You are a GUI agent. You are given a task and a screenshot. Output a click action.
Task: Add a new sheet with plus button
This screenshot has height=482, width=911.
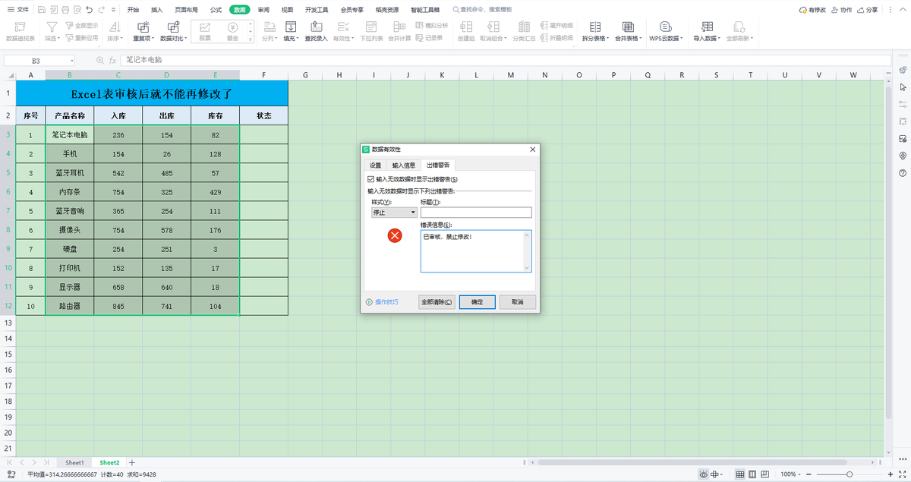tap(132, 462)
